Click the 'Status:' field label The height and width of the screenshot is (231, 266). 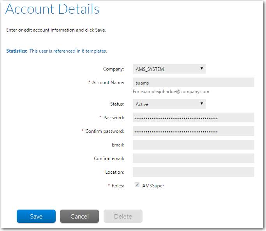coord(117,104)
